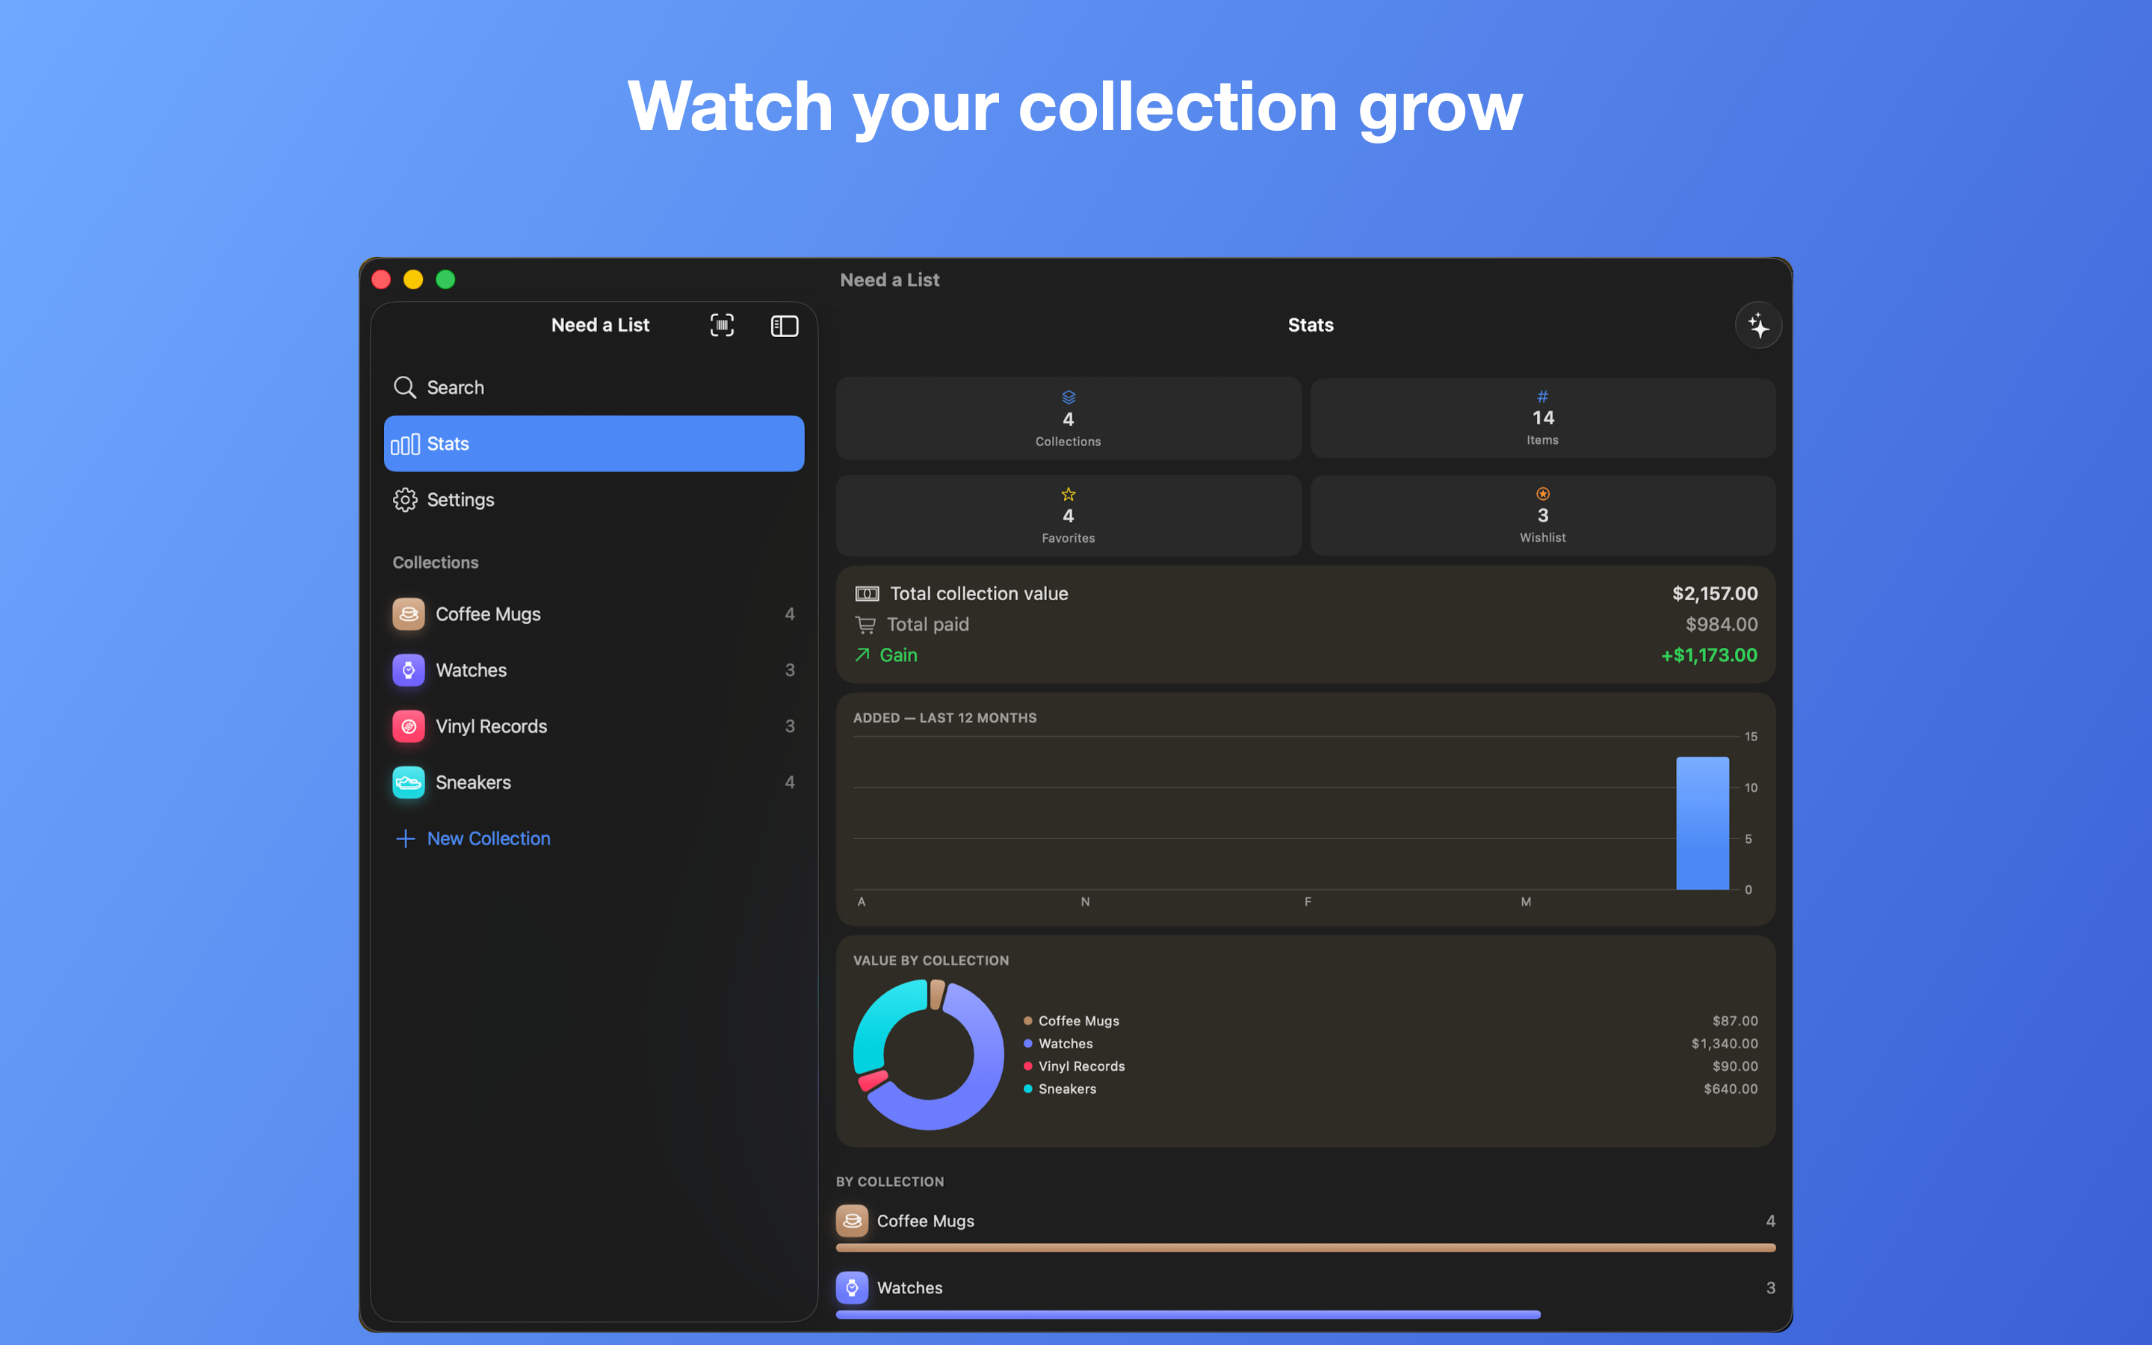Click Coffee Mugs icon under By Collection
The width and height of the screenshot is (2152, 1345).
pyautogui.click(x=852, y=1220)
